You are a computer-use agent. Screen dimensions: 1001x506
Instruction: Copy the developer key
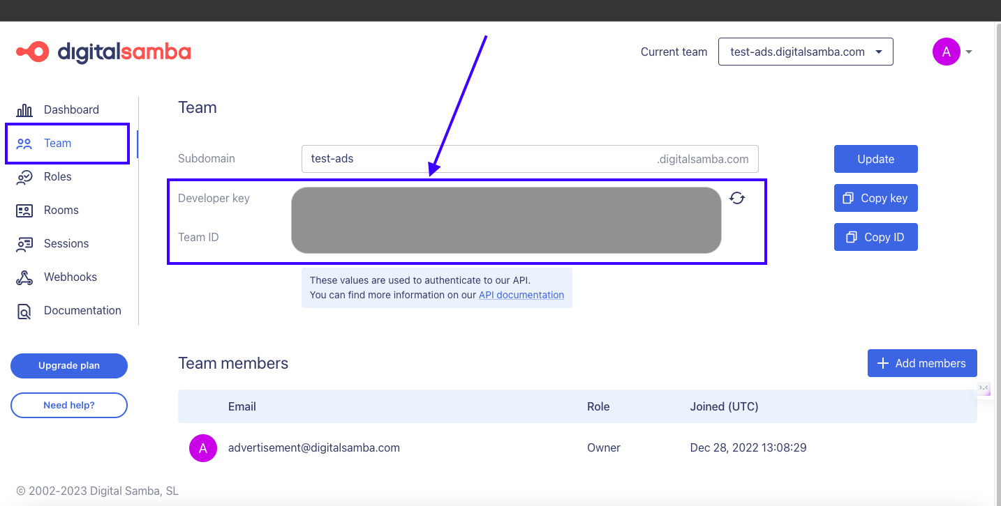click(875, 198)
